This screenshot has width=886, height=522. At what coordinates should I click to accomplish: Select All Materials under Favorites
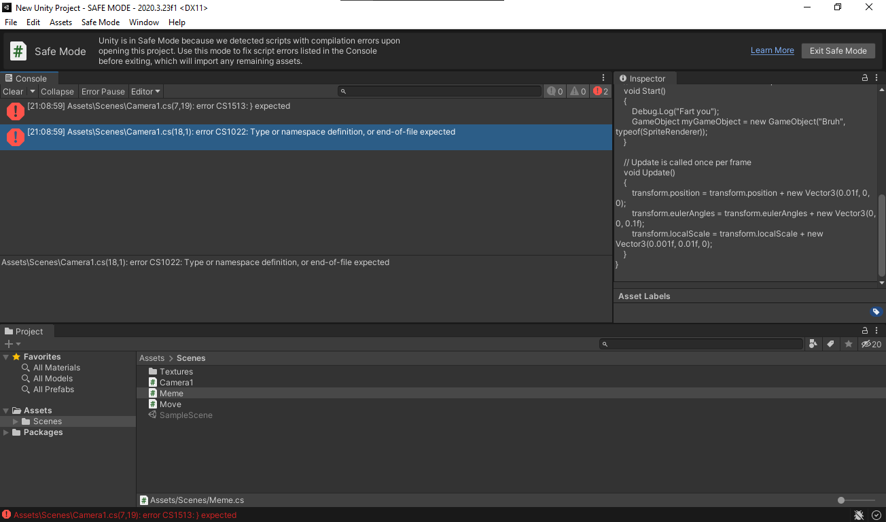pyautogui.click(x=56, y=368)
